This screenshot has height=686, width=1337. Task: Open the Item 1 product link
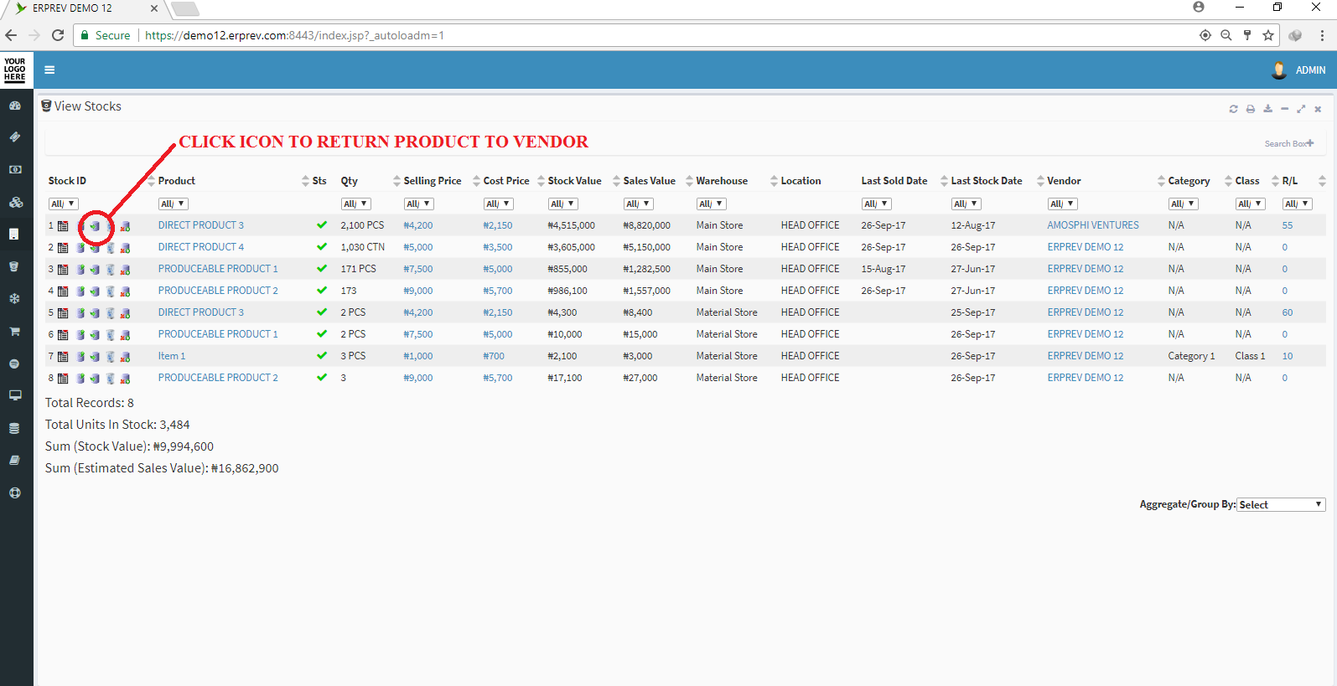tap(172, 356)
